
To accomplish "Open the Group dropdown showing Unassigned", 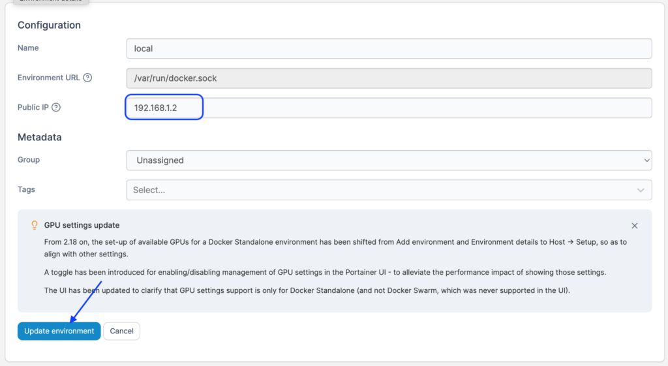I will click(389, 160).
